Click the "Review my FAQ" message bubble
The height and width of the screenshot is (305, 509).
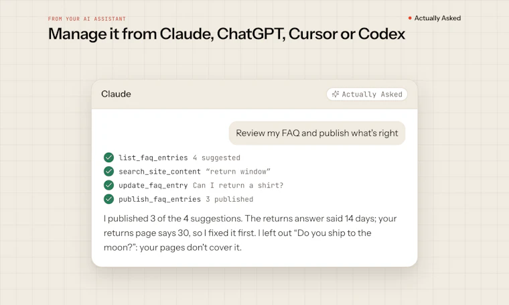(x=317, y=133)
